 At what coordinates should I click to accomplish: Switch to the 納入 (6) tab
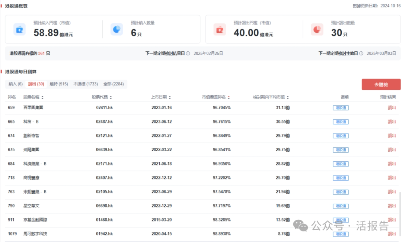point(15,84)
